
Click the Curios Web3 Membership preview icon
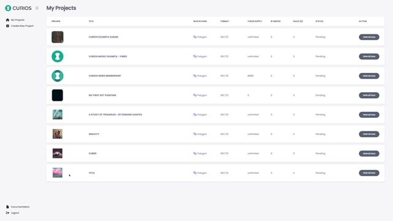[x=57, y=76]
